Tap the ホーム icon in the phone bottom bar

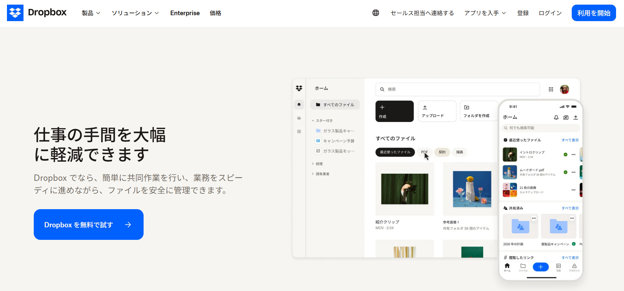[507, 267]
